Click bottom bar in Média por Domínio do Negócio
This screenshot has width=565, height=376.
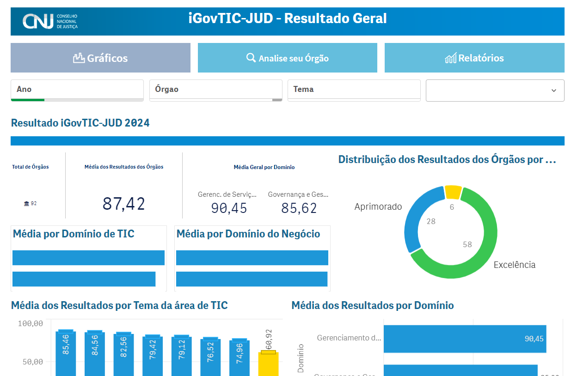coord(252,279)
